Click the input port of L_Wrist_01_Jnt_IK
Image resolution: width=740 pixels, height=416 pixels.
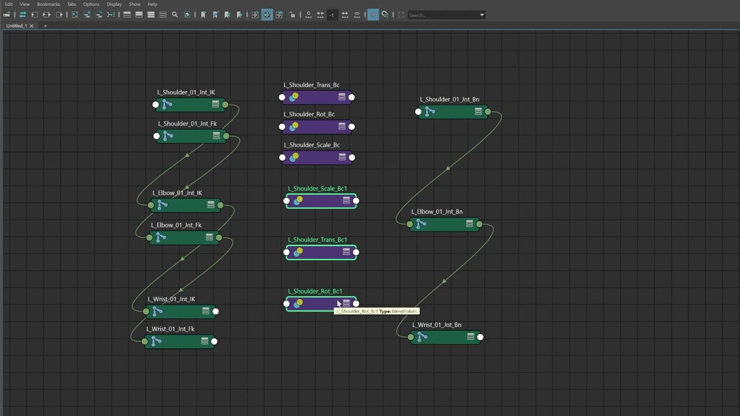[146, 311]
